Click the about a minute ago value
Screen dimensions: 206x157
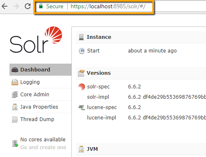152,51
